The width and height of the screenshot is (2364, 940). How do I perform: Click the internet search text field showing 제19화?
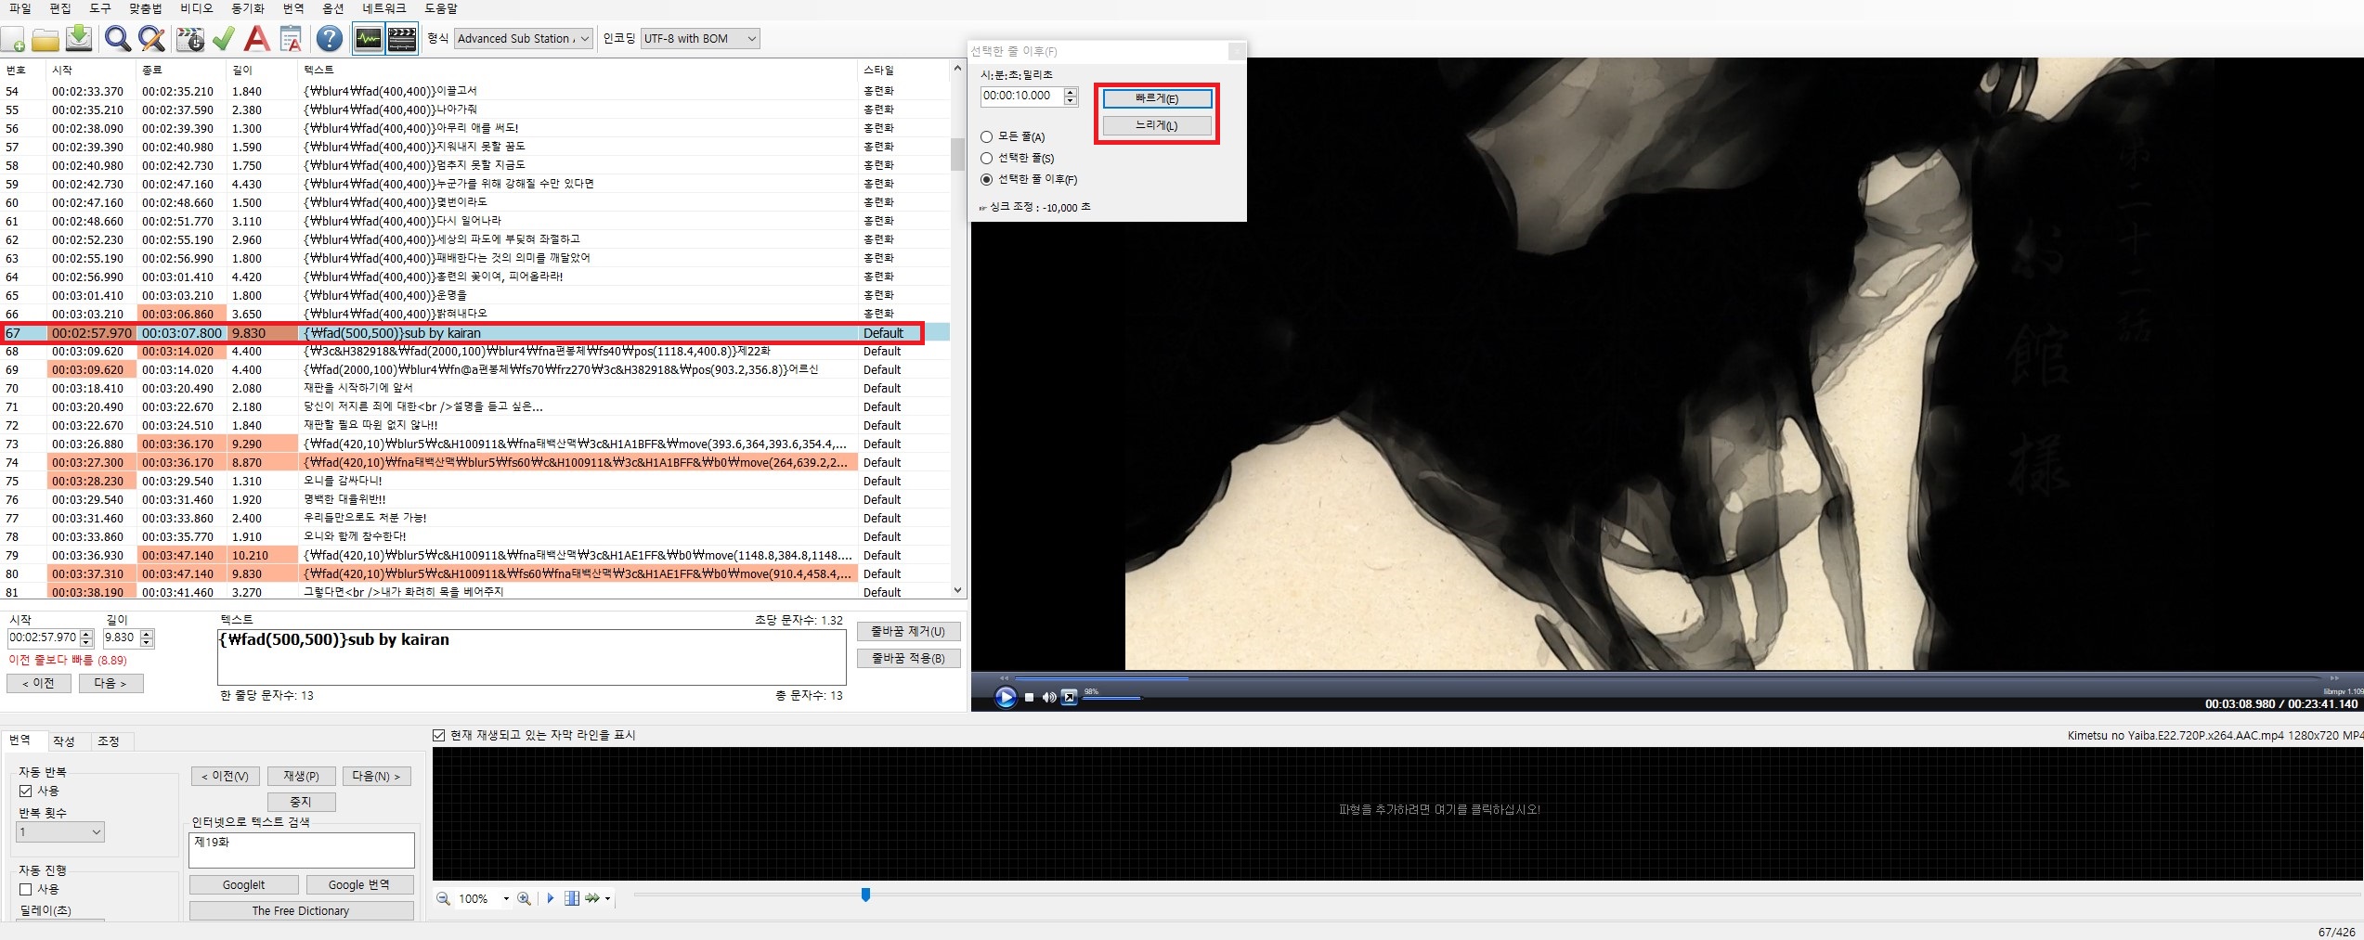pyautogui.click(x=302, y=850)
